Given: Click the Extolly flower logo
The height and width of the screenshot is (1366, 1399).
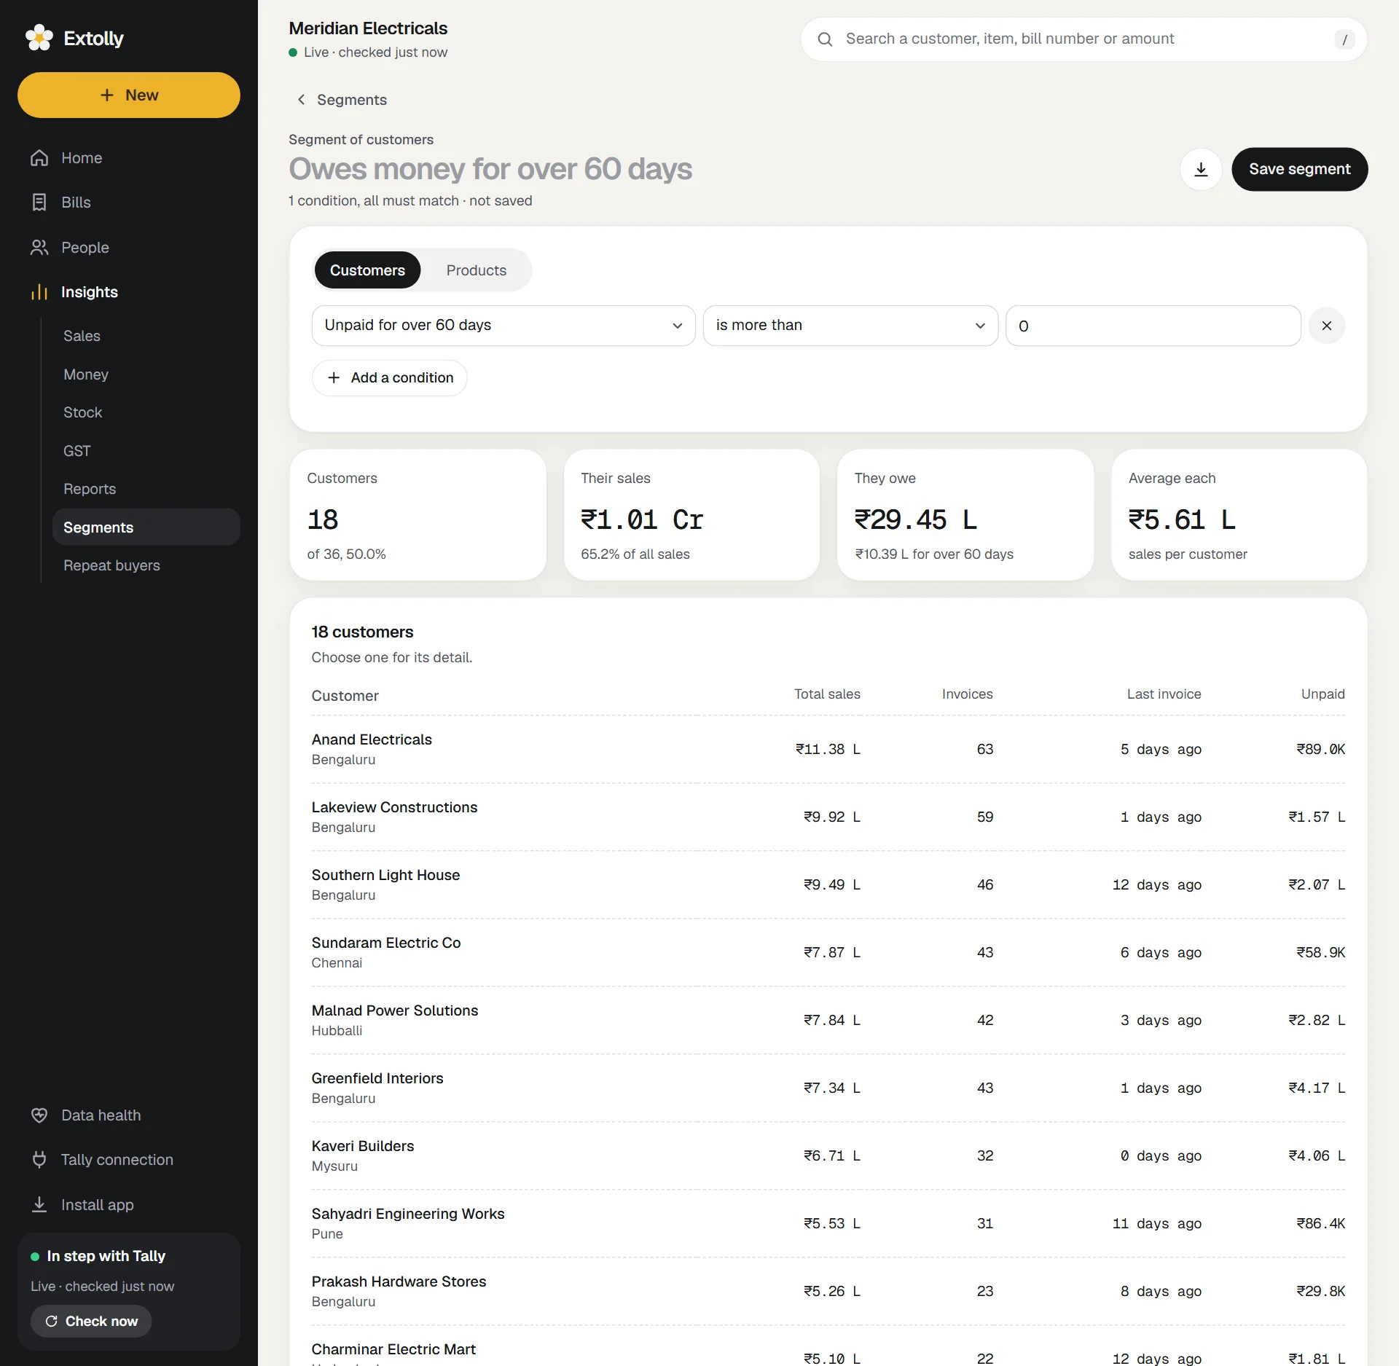Looking at the screenshot, I should tap(39, 38).
